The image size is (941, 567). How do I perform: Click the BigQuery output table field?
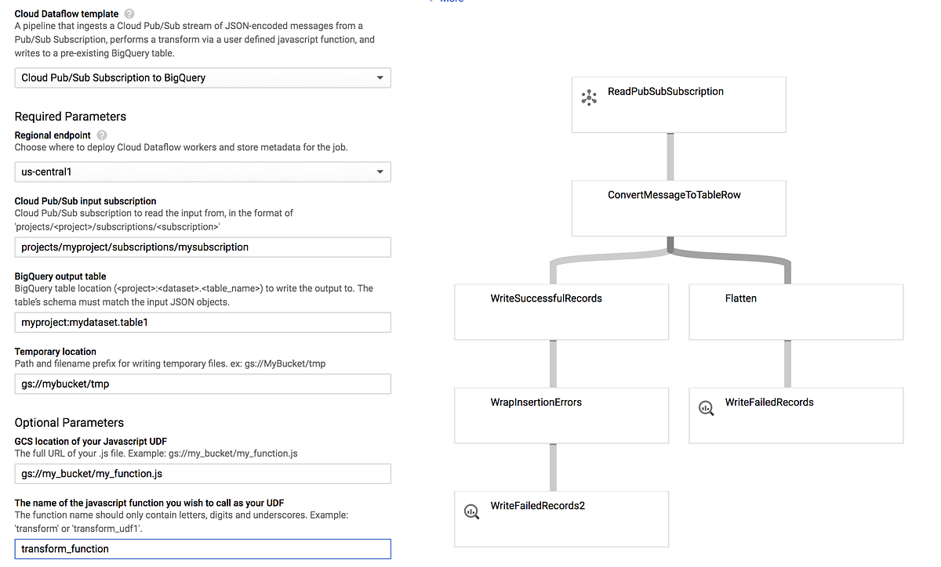click(x=202, y=322)
